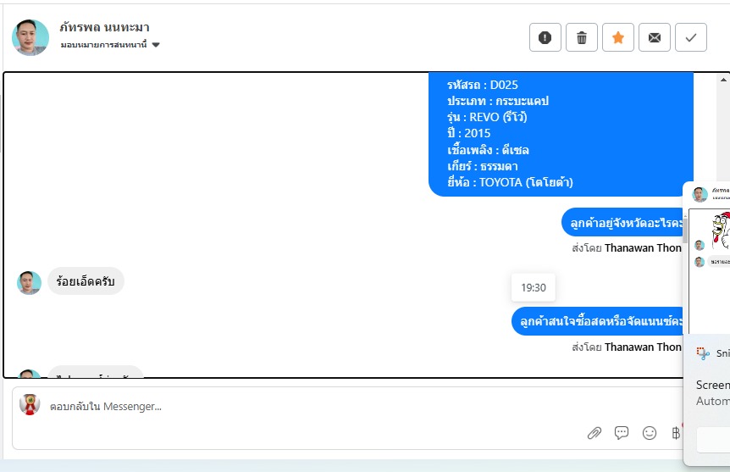Open saved replies speech bubble icon
730x472 pixels.
click(x=622, y=433)
